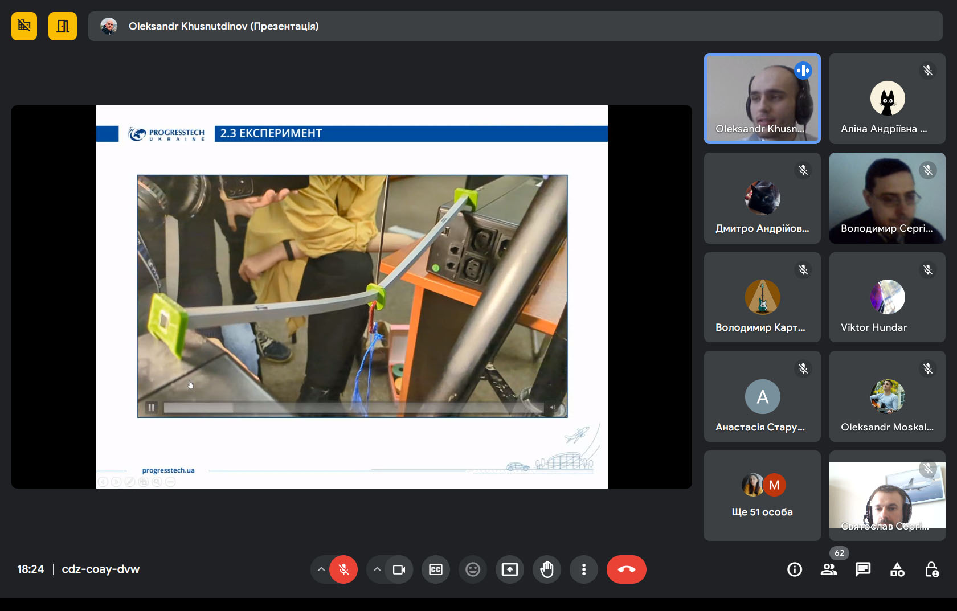Screen dimensions: 957x611
Task: Click the 'Ще 51 особа' participants tile
Action: (762, 495)
